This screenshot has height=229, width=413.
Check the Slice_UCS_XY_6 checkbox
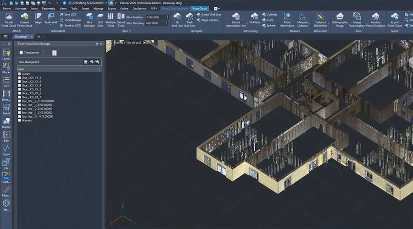19,78
